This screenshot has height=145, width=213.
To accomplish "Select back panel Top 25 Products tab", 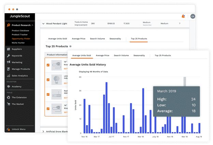I will [139, 39].
